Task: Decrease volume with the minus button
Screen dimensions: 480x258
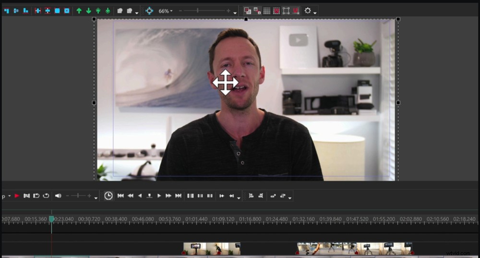Action: point(67,196)
